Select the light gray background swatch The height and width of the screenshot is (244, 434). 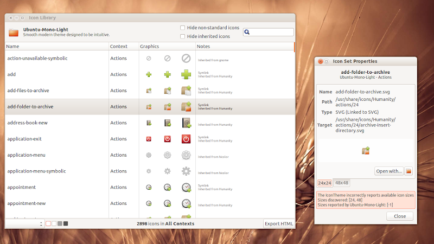(60, 223)
